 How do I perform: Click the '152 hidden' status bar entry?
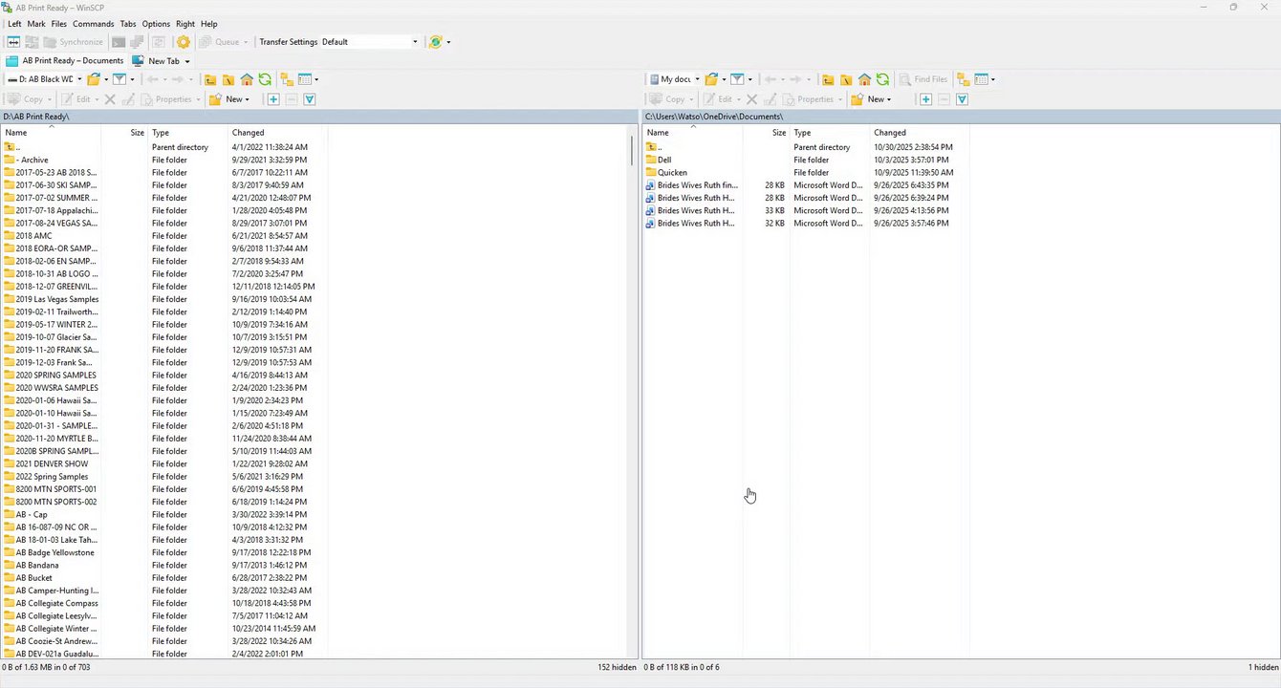click(x=617, y=667)
